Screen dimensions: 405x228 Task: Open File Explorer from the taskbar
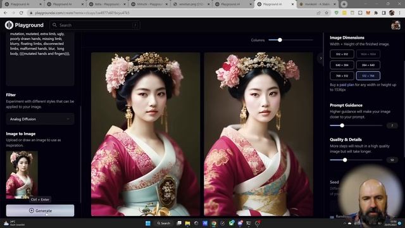(x=187, y=223)
